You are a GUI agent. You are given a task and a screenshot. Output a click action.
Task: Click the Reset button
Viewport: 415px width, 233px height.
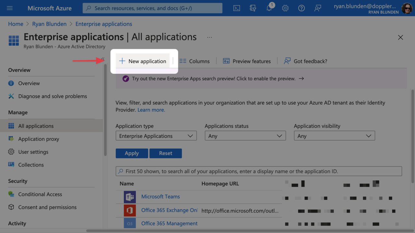165,153
